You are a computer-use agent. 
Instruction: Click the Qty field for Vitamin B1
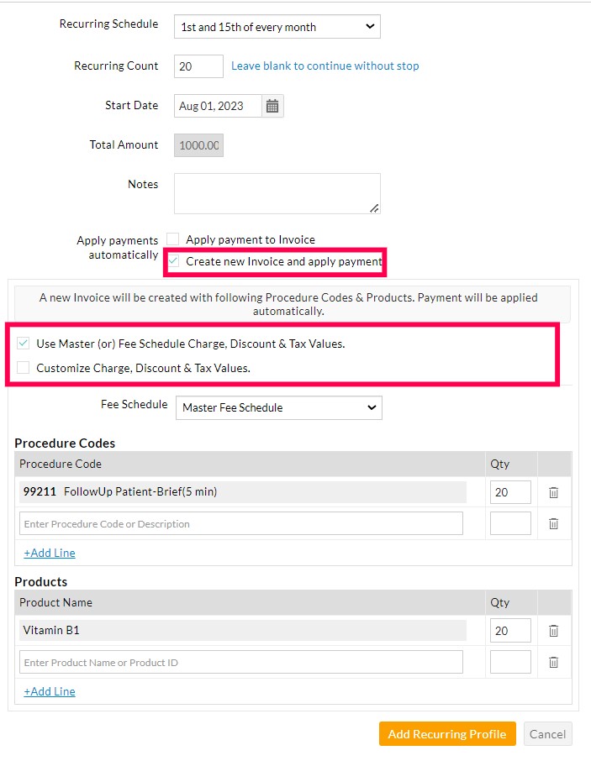click(x=510, y=631)
